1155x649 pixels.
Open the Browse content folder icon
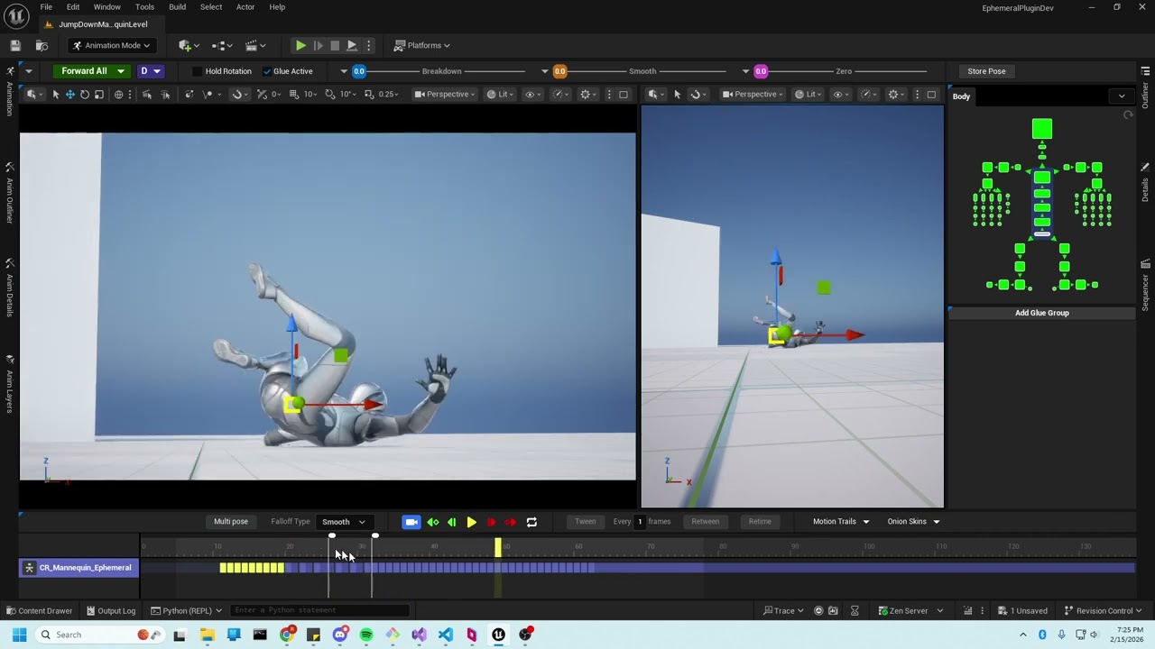pos(42,45)
